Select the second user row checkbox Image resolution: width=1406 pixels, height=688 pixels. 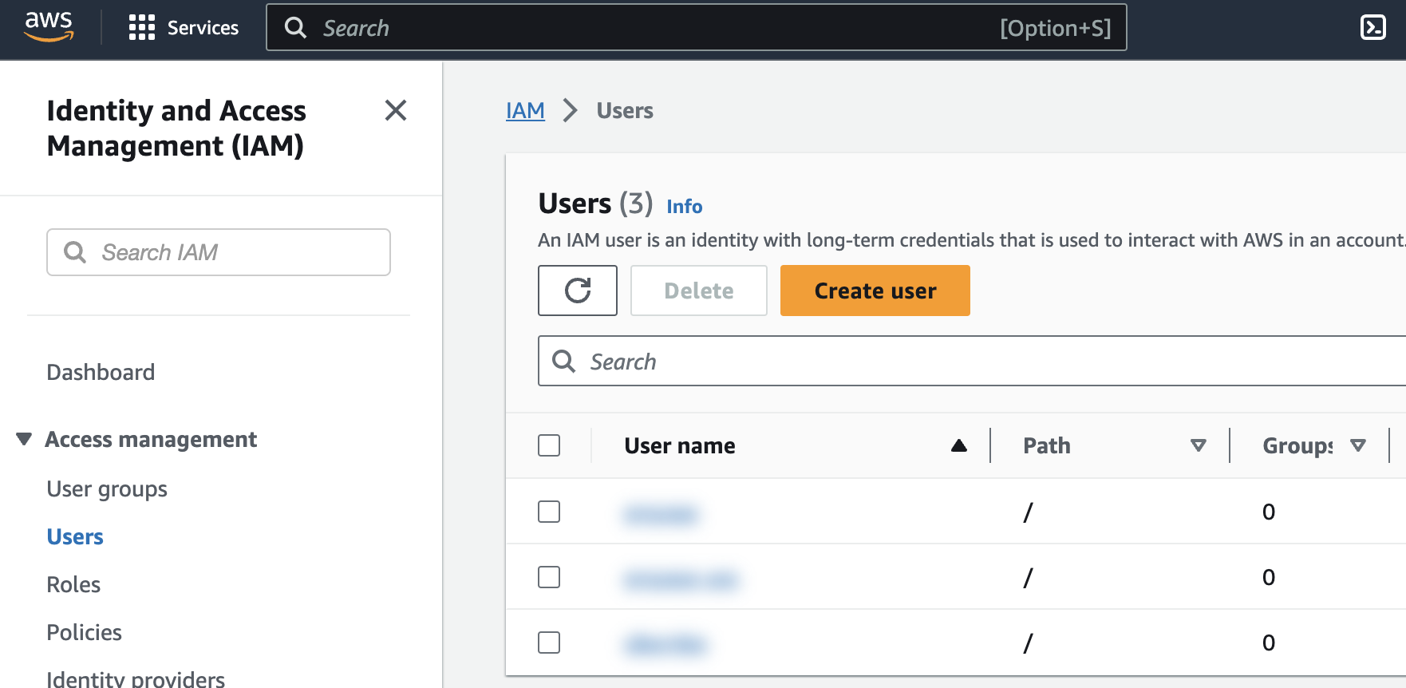549,577
